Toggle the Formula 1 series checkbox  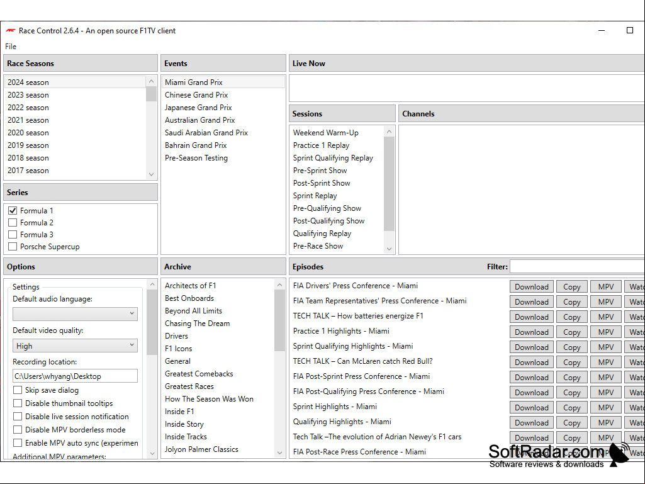[13, 211]
